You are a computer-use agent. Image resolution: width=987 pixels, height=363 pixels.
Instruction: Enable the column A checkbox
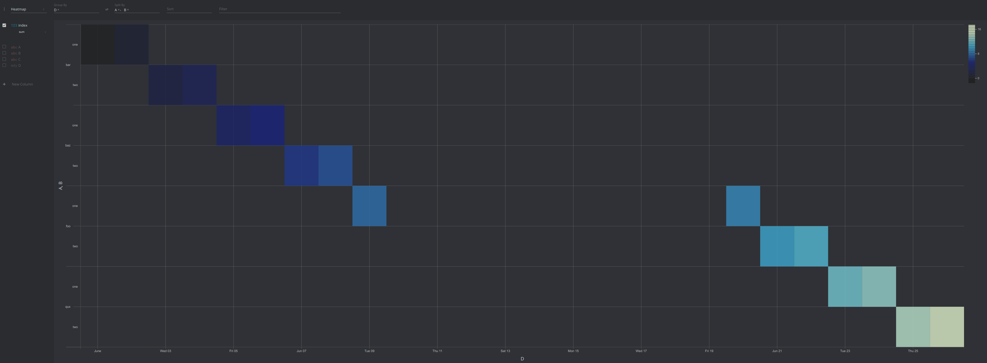[x=4, y=47]
